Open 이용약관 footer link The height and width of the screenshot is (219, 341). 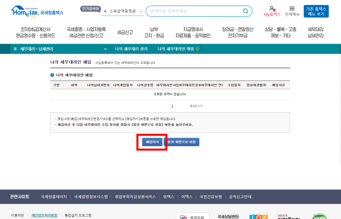[x=17, y=215]
